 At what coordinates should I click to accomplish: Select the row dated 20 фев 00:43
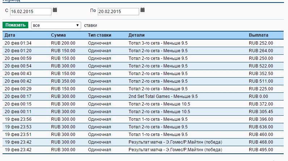point(143,74)
